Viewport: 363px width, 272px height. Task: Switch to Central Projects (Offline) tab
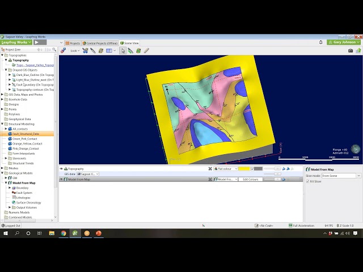[x=100, y=43]
